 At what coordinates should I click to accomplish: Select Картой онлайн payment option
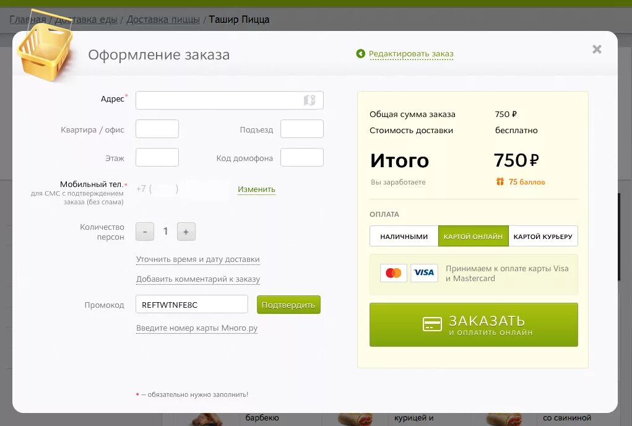click(473, 236)
